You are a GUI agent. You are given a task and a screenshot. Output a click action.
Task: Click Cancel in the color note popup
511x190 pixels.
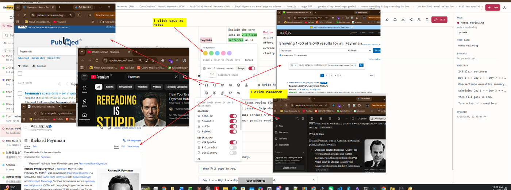249,60
